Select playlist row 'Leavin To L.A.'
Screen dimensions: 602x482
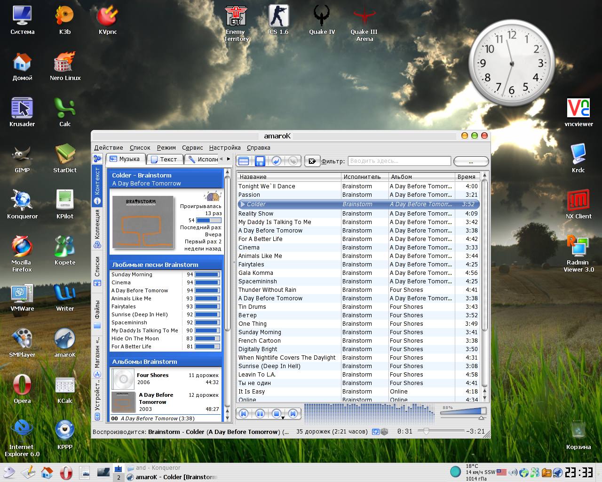coord(358,374)
